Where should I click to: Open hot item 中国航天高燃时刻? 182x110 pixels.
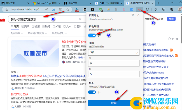coord(154,61)
